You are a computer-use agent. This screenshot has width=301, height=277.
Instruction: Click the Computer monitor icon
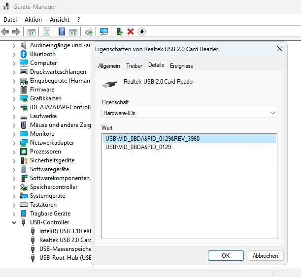click(x=24, y=63)
